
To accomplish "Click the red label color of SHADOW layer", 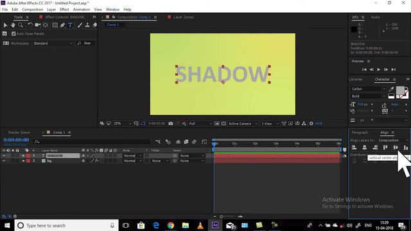I will point(28,155).
